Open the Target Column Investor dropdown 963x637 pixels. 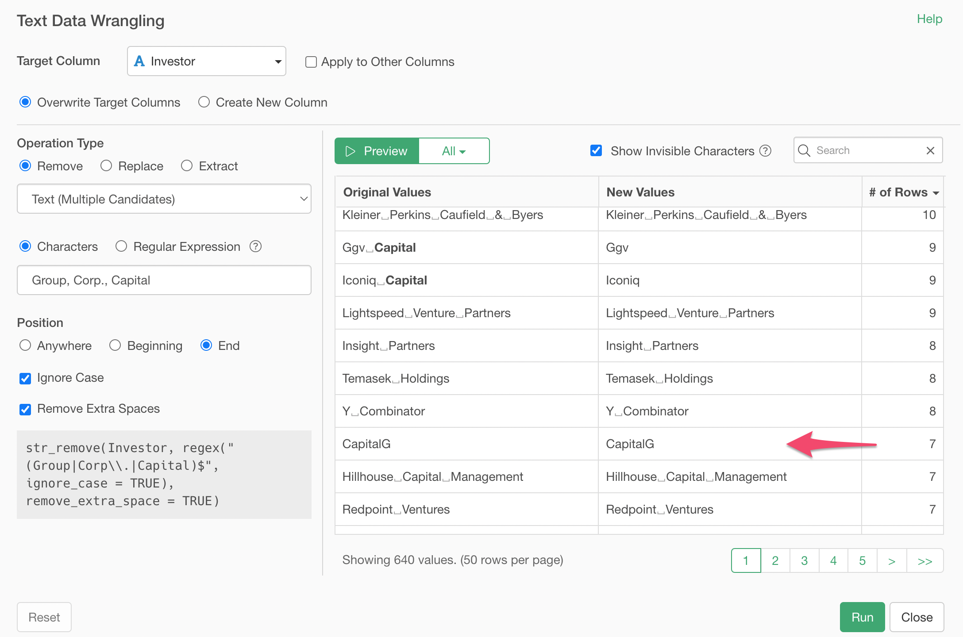pyautogui.click(x=207, y=61)
